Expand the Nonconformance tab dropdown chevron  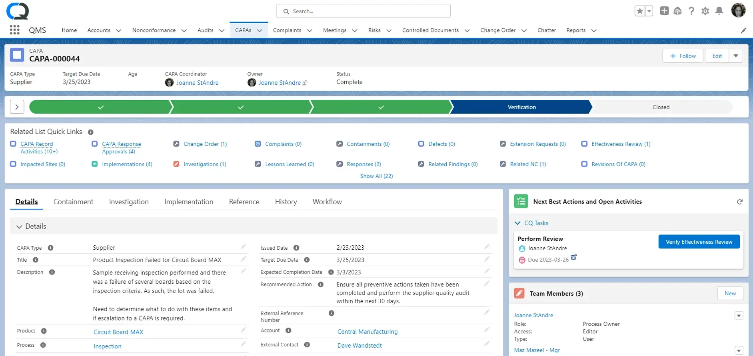pos(184,30)
